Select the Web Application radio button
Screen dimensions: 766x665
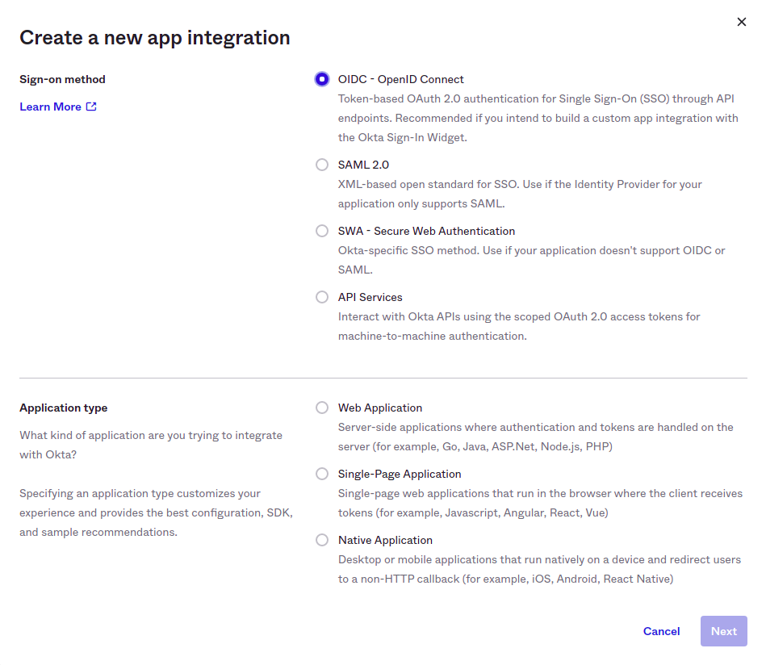322,408
